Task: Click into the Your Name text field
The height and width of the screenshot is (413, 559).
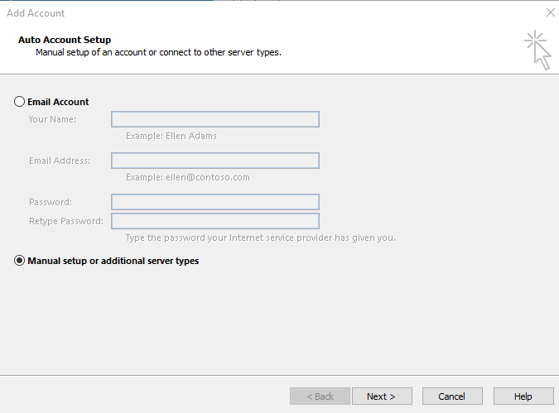Action: tap(215, 119)
